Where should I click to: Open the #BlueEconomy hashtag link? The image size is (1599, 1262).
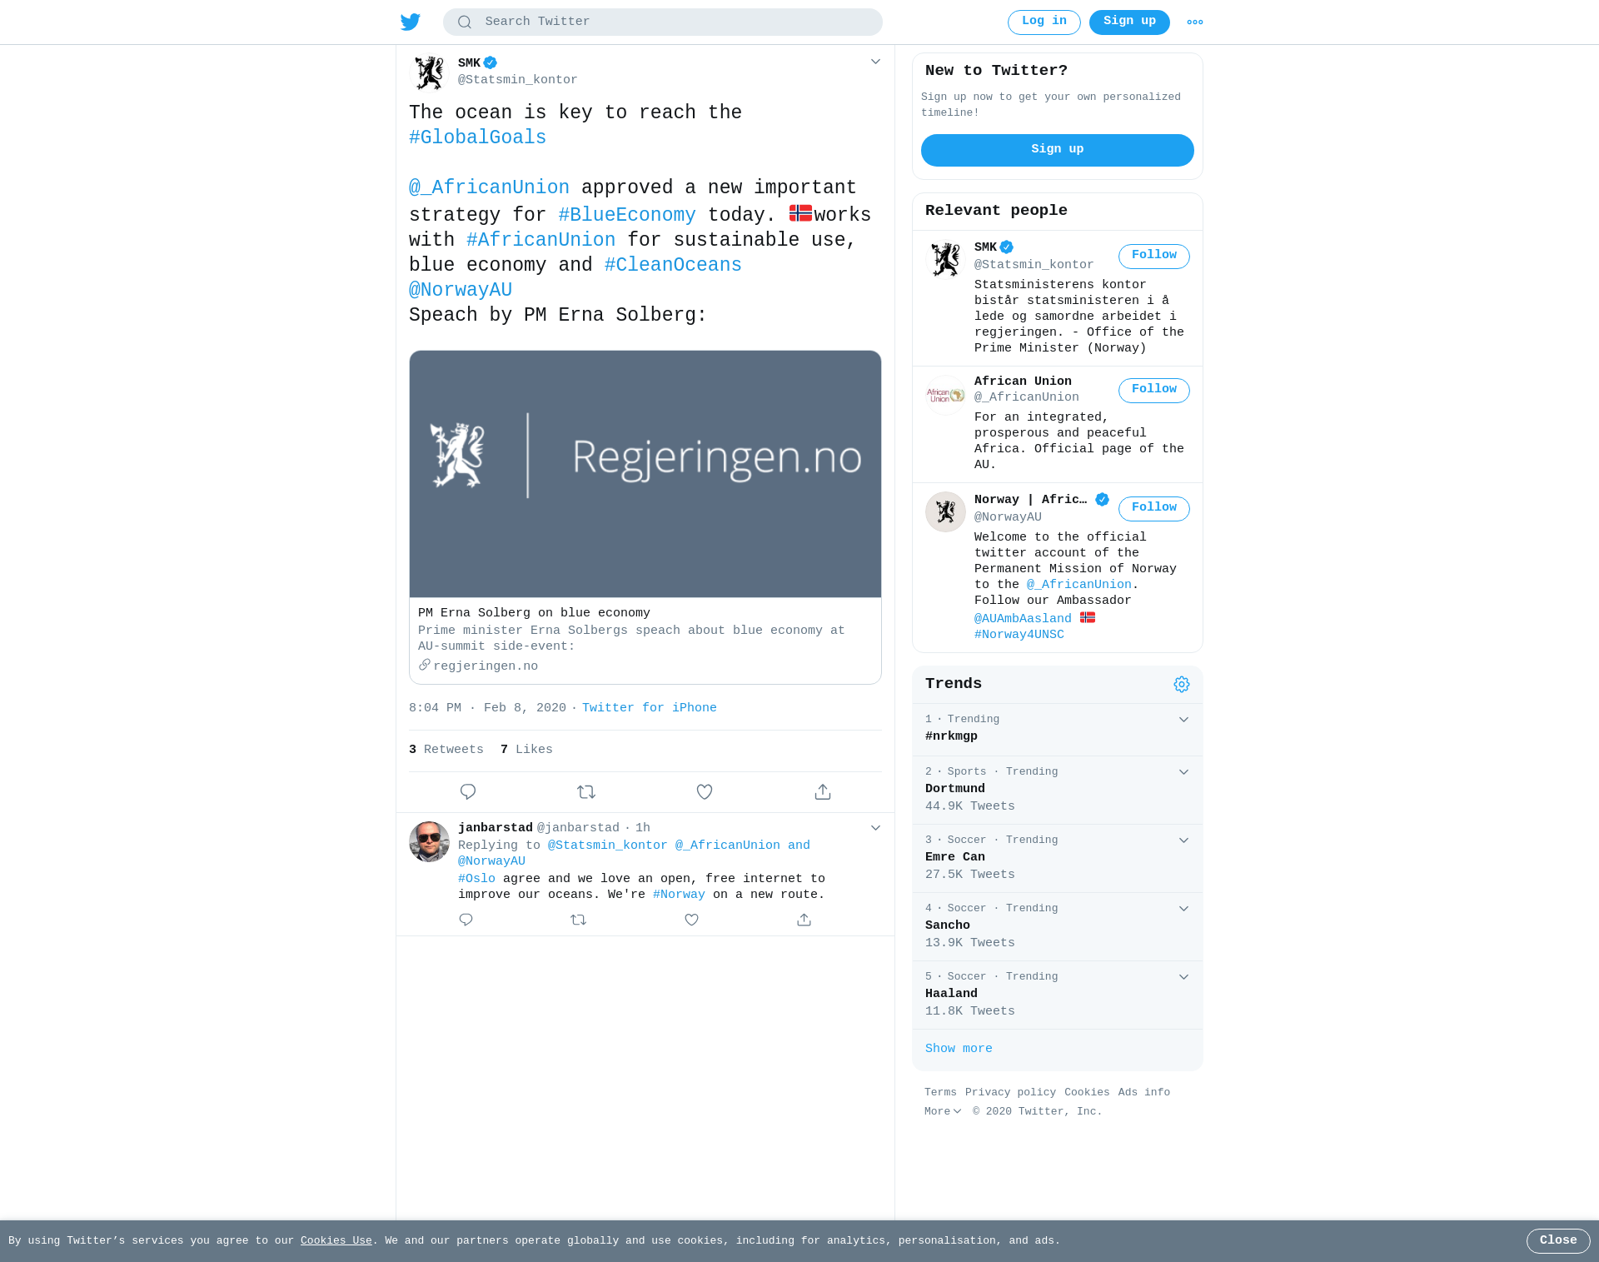[x=627, y=215]
